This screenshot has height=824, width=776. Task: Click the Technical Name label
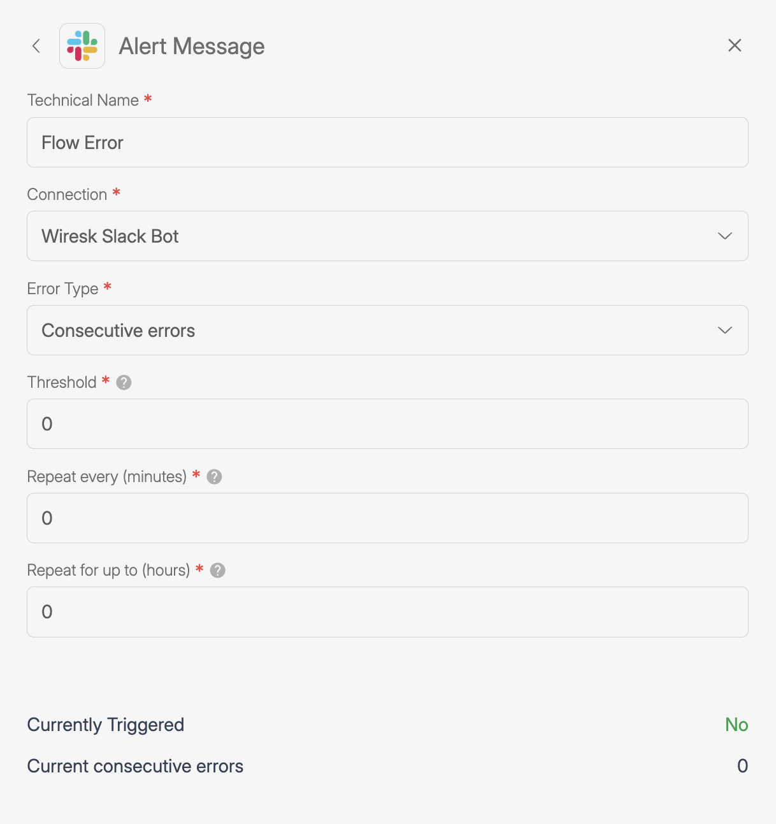[x=83, y=101]
